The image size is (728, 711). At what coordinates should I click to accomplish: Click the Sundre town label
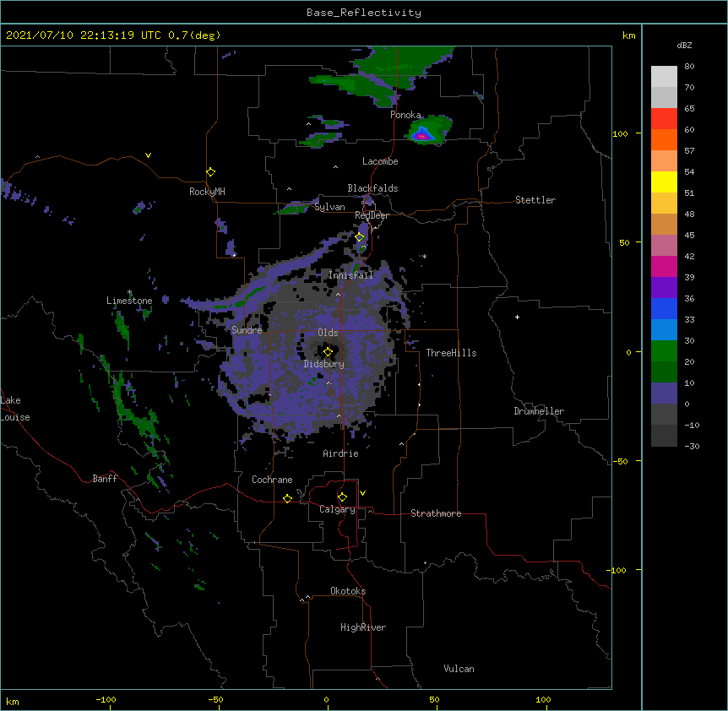pyautogui.click(x=247, y=330)
